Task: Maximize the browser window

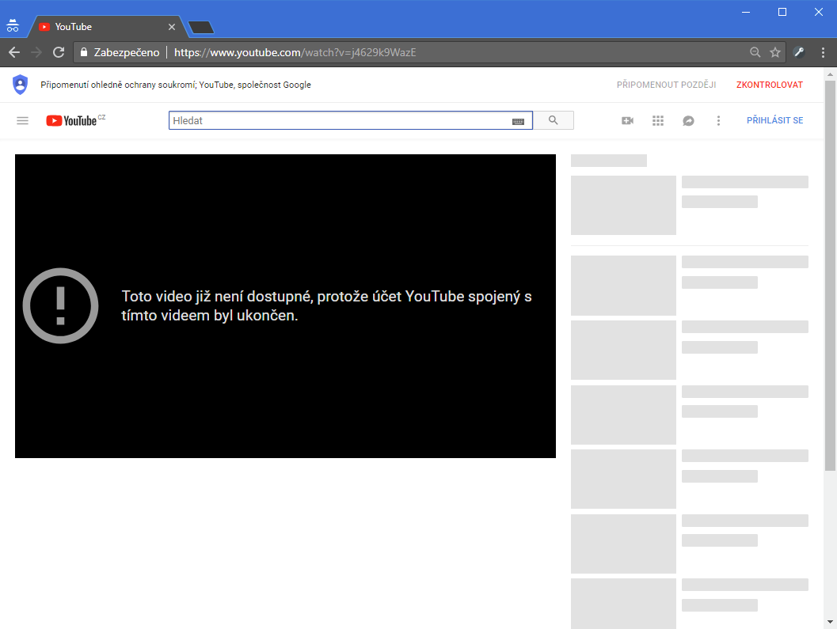Action: point(782,12)
